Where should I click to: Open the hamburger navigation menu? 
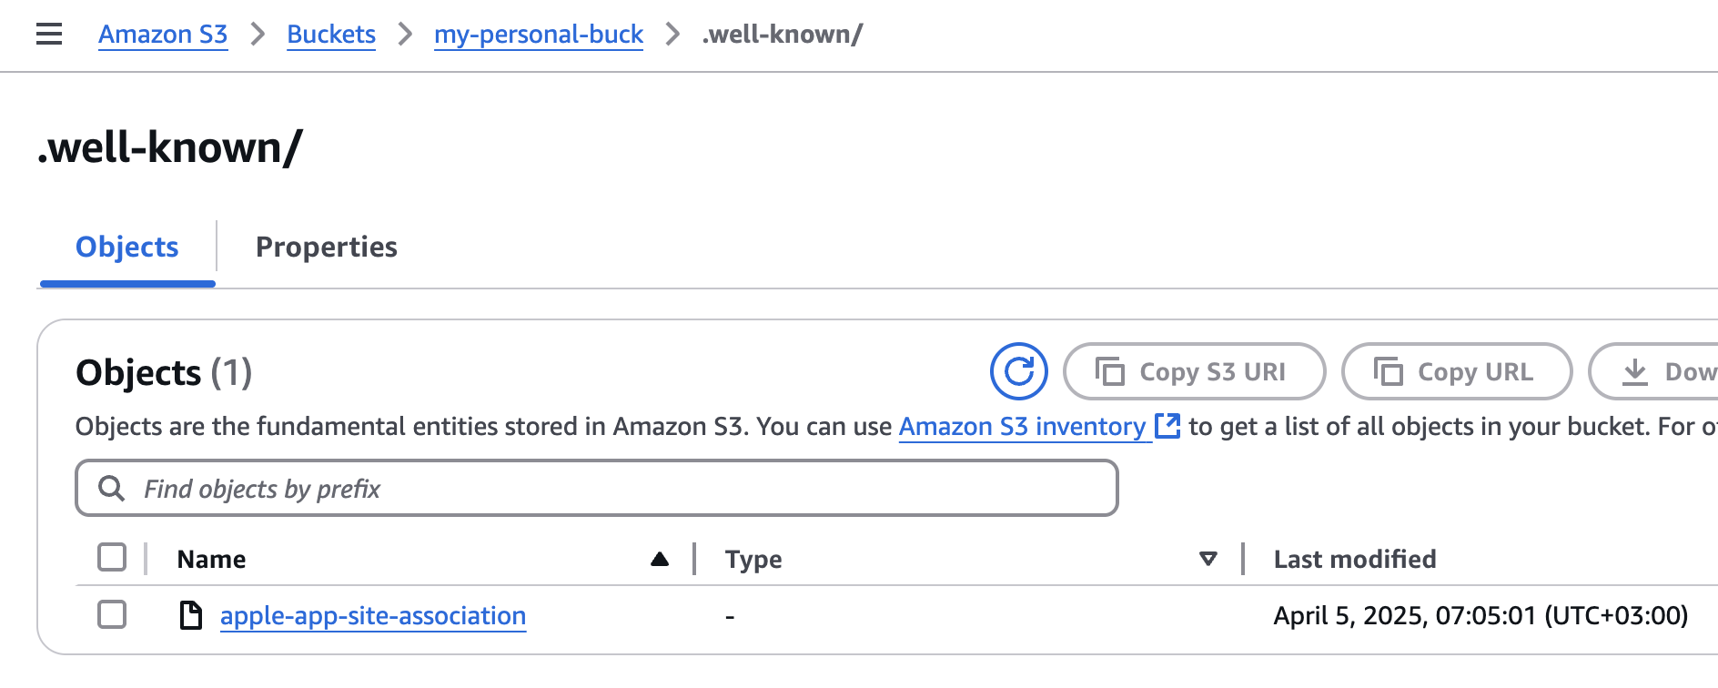click(49, 35)
